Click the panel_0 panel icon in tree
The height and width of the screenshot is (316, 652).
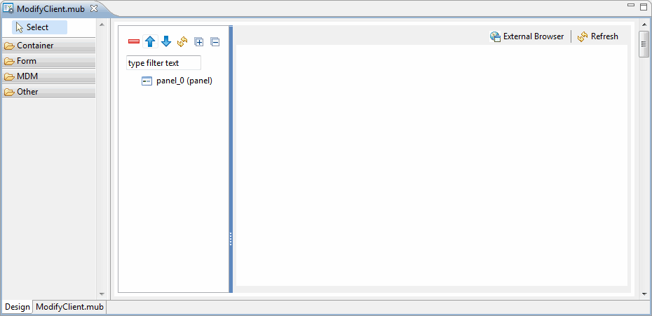tap(147, 81)
